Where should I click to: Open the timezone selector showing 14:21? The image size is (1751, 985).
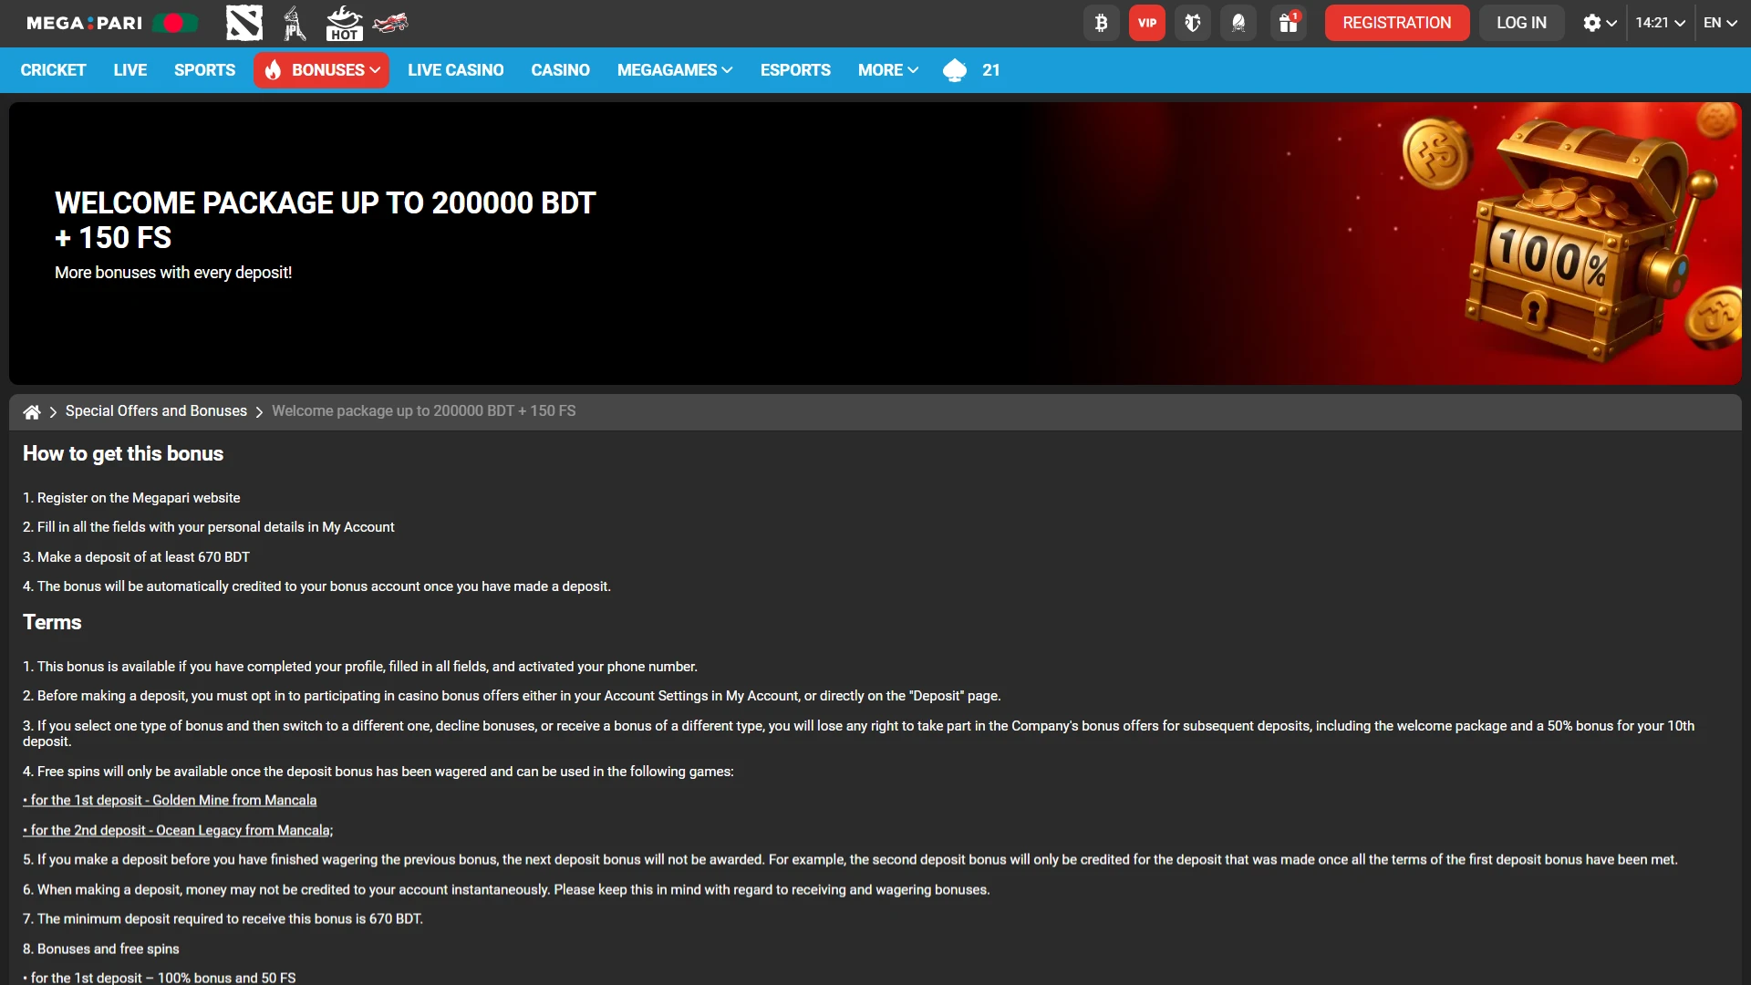pyautogui.click(x=1659, y=23)
